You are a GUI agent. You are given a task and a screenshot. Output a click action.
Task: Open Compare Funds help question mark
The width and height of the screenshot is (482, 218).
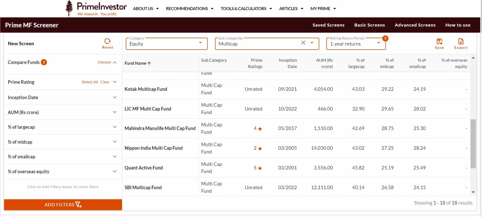click(44, 62)
